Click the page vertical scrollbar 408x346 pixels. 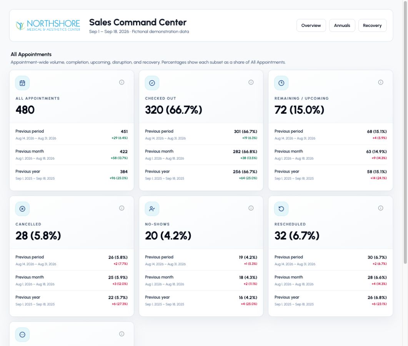tap(405, 133)
